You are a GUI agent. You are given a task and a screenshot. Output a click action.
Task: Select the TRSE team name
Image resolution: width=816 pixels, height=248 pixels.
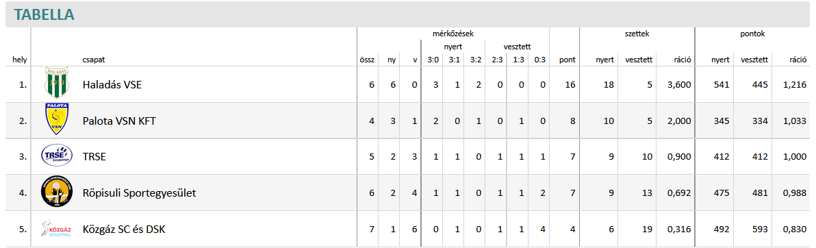94,157
